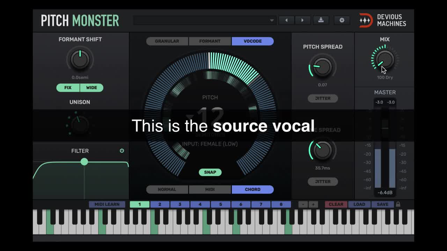Toggle JITTER under the 35.7ms knob
This screenshot has width=447, height=251.
pos(323,181)
